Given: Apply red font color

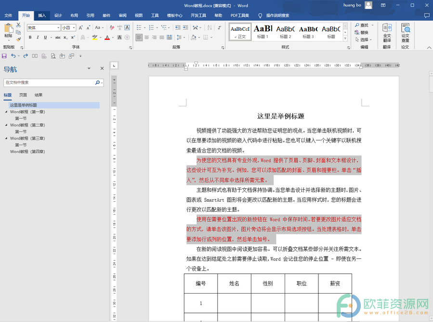Looking at the screenshot, I should click(x=107, y=37).
